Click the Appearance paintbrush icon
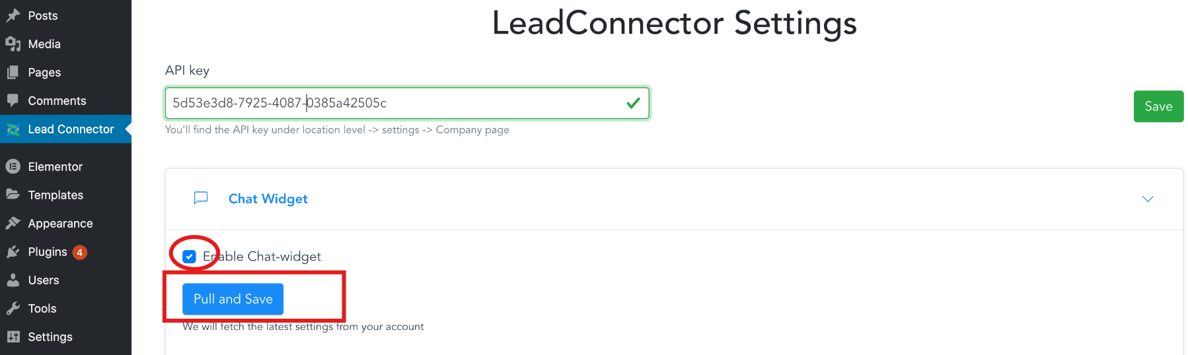The height and width of the screenshot is (355, 1188). click(13, 224)
